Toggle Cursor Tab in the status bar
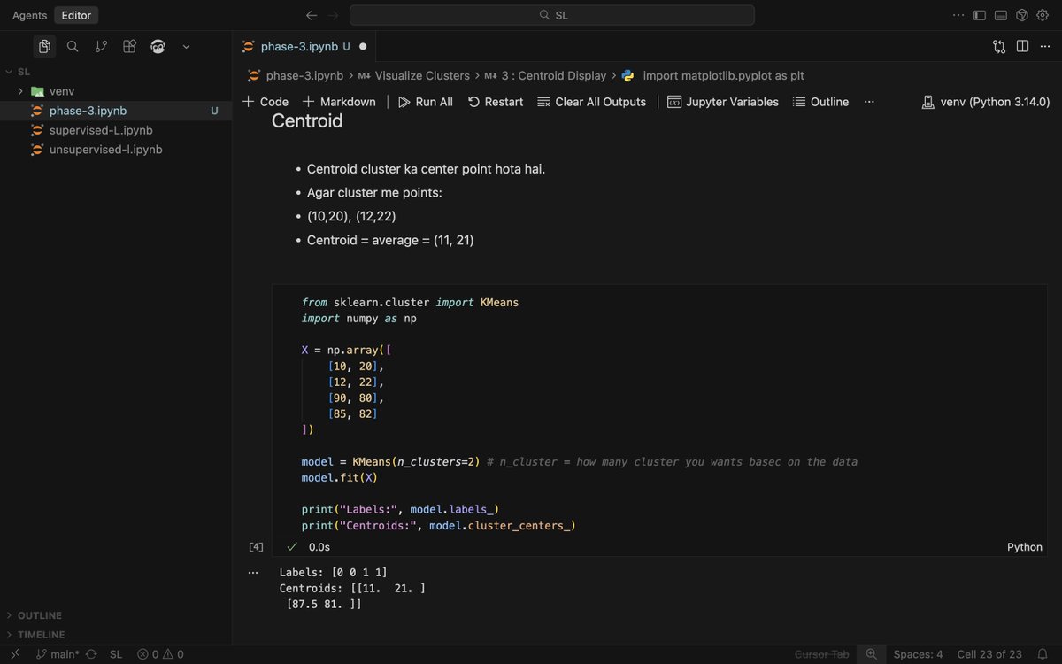 (x=822, y=654)
